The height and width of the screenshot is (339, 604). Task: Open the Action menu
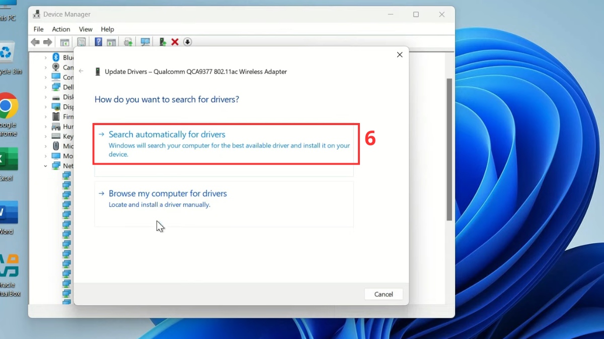(61, 29)
